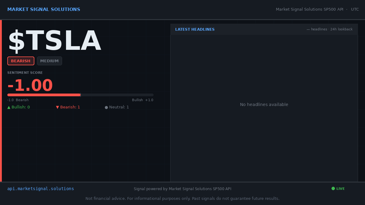Image resolution: width=365 pixels, height=205 pixels.
Task: Click the 'Not financial advice' disclaimer
Action: (182, 199)
